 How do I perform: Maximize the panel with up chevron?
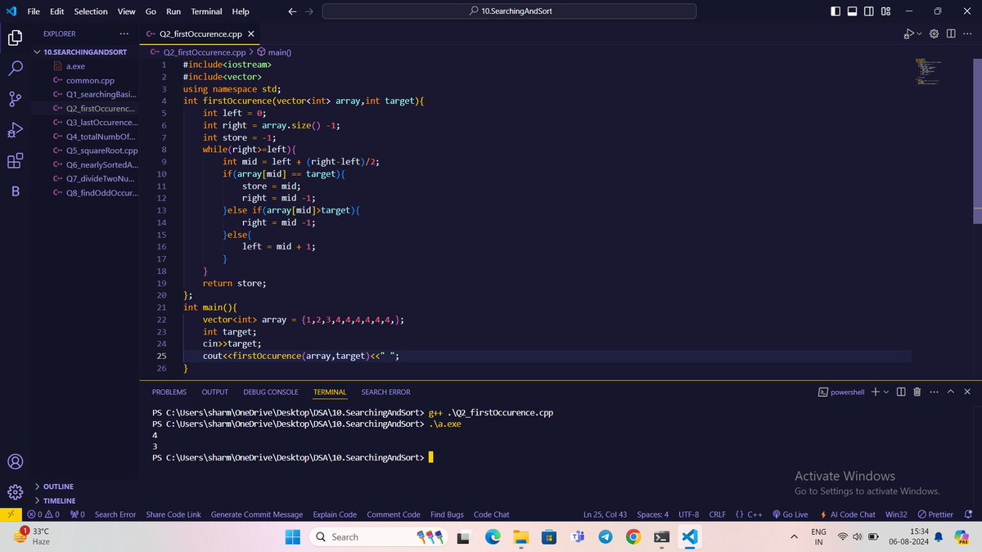click(951, 392)
